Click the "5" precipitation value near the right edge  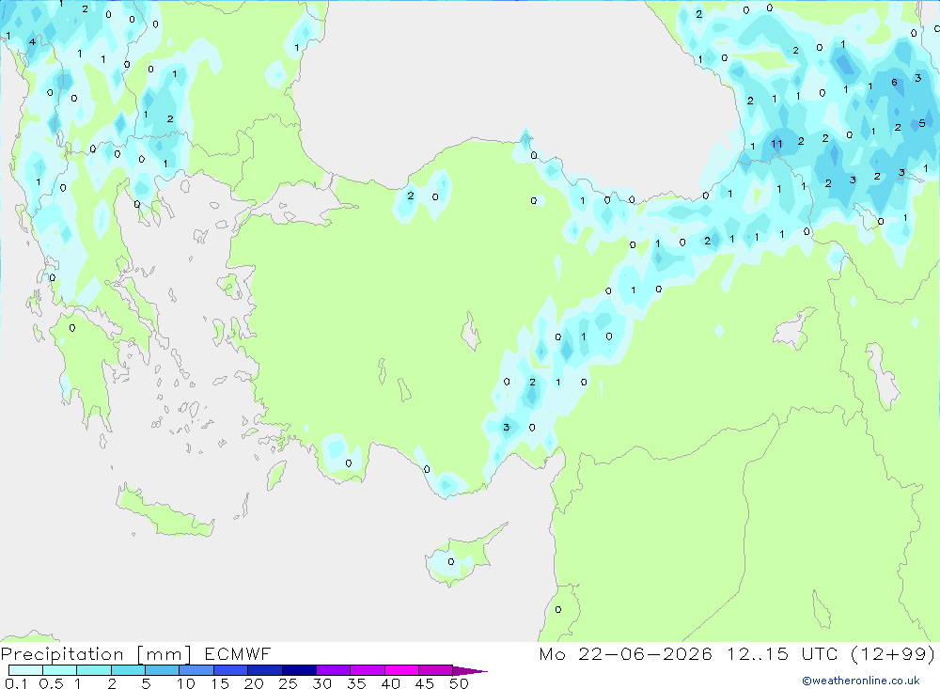[922, 123]
